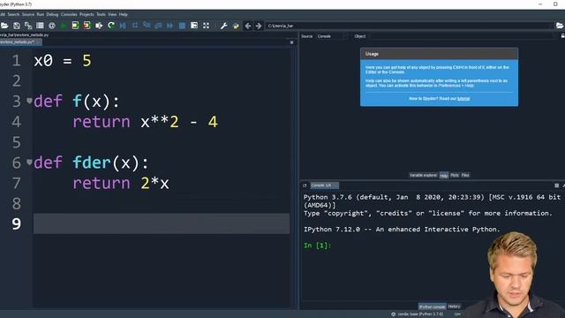The image size is (565, 318).
Task: Click on empty line 9 in editor
Action: tap(162, 223)
